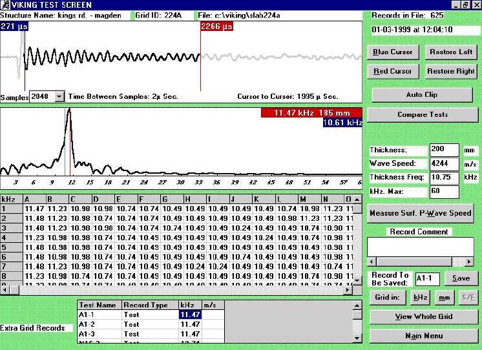Select the A1-2 test record row
Image resolution: width=482 pixels, height=350 pixels.
click(x=151, y=325)
